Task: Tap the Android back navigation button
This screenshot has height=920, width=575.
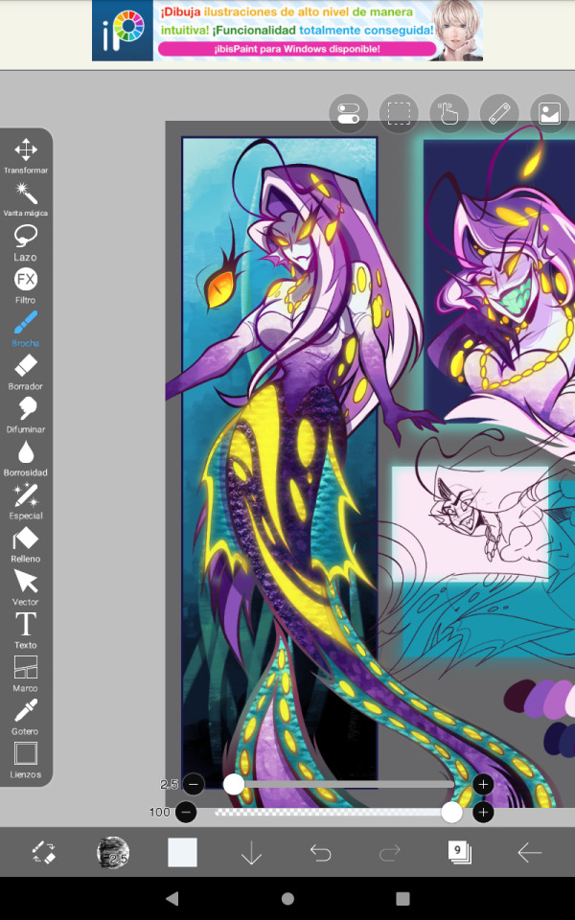Action: click(172, 898)
